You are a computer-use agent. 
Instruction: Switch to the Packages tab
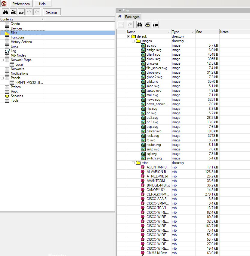coord(132,17)
